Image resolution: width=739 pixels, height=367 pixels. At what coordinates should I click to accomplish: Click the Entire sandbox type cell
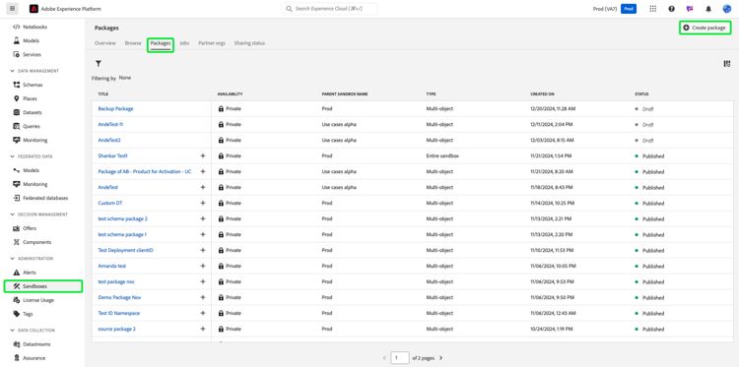pyautogui.click(x=442, y=155)
